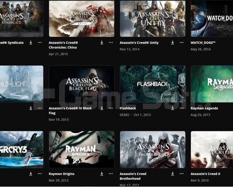Open more options for Chronicles: China

pyautogui.click(x=111, y=42)
